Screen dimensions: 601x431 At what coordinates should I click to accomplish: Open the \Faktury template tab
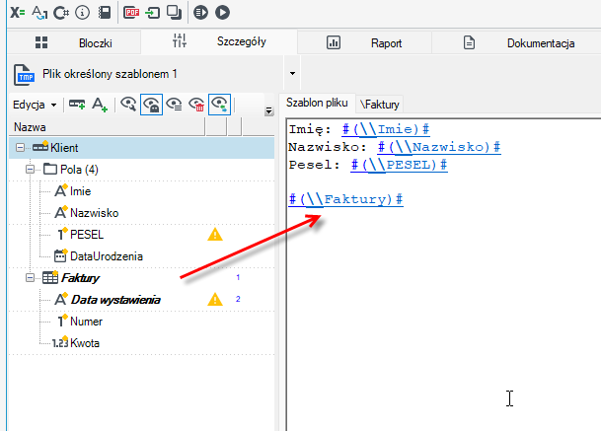pyautogui.click(x=380, y=105)
